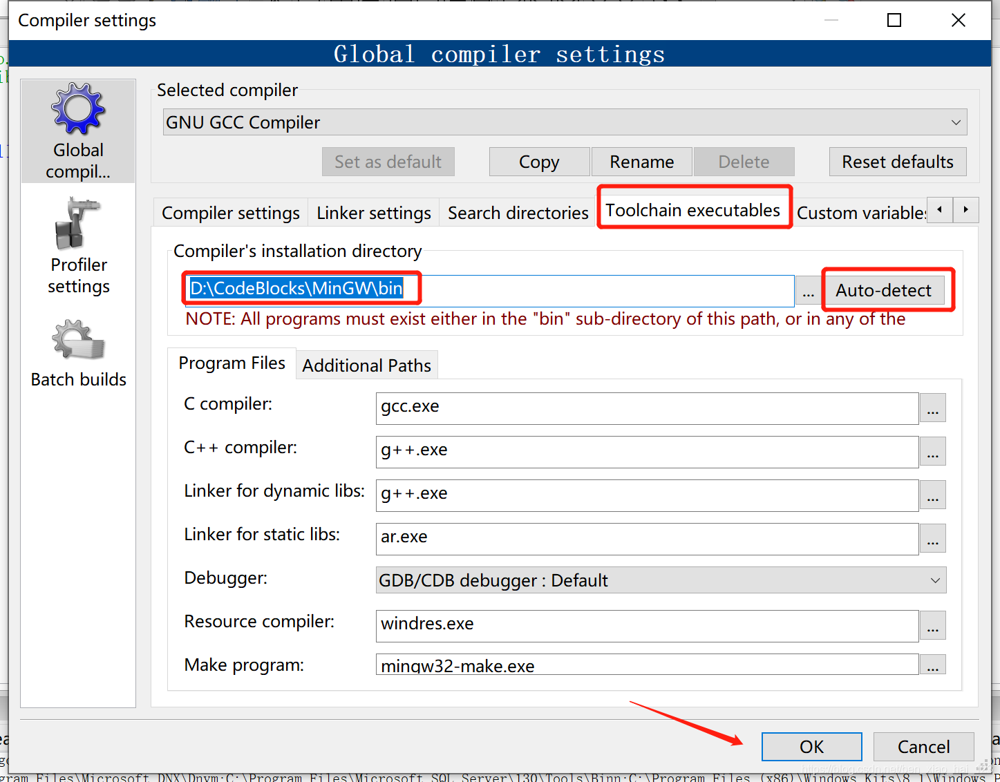Browse for dynamic libs linker executable
Viewport: 1000px width, 782px height.
tap(933, 495)
